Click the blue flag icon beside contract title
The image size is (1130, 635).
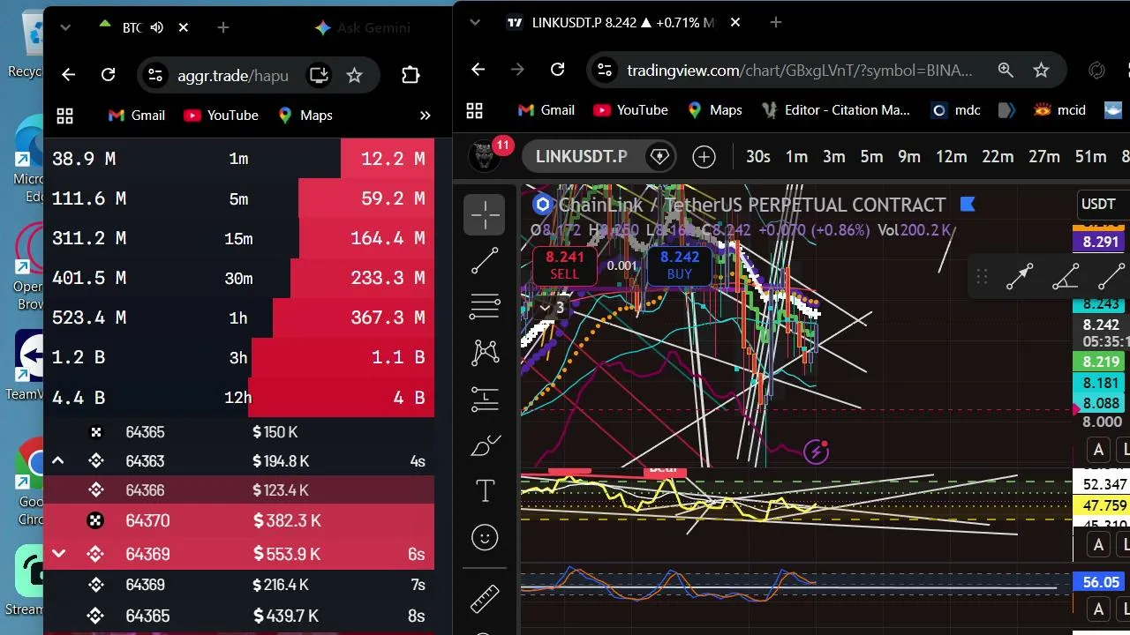point(968,205)
